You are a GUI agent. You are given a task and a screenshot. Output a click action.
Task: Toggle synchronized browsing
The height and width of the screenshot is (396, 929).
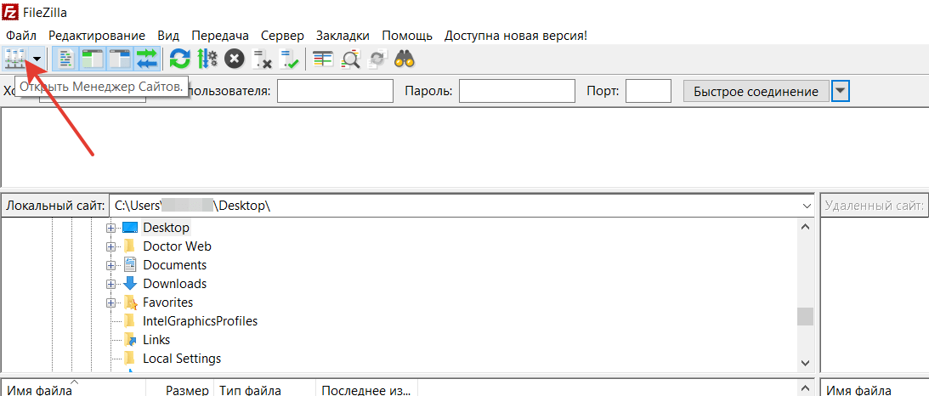[x=377, y=59]
